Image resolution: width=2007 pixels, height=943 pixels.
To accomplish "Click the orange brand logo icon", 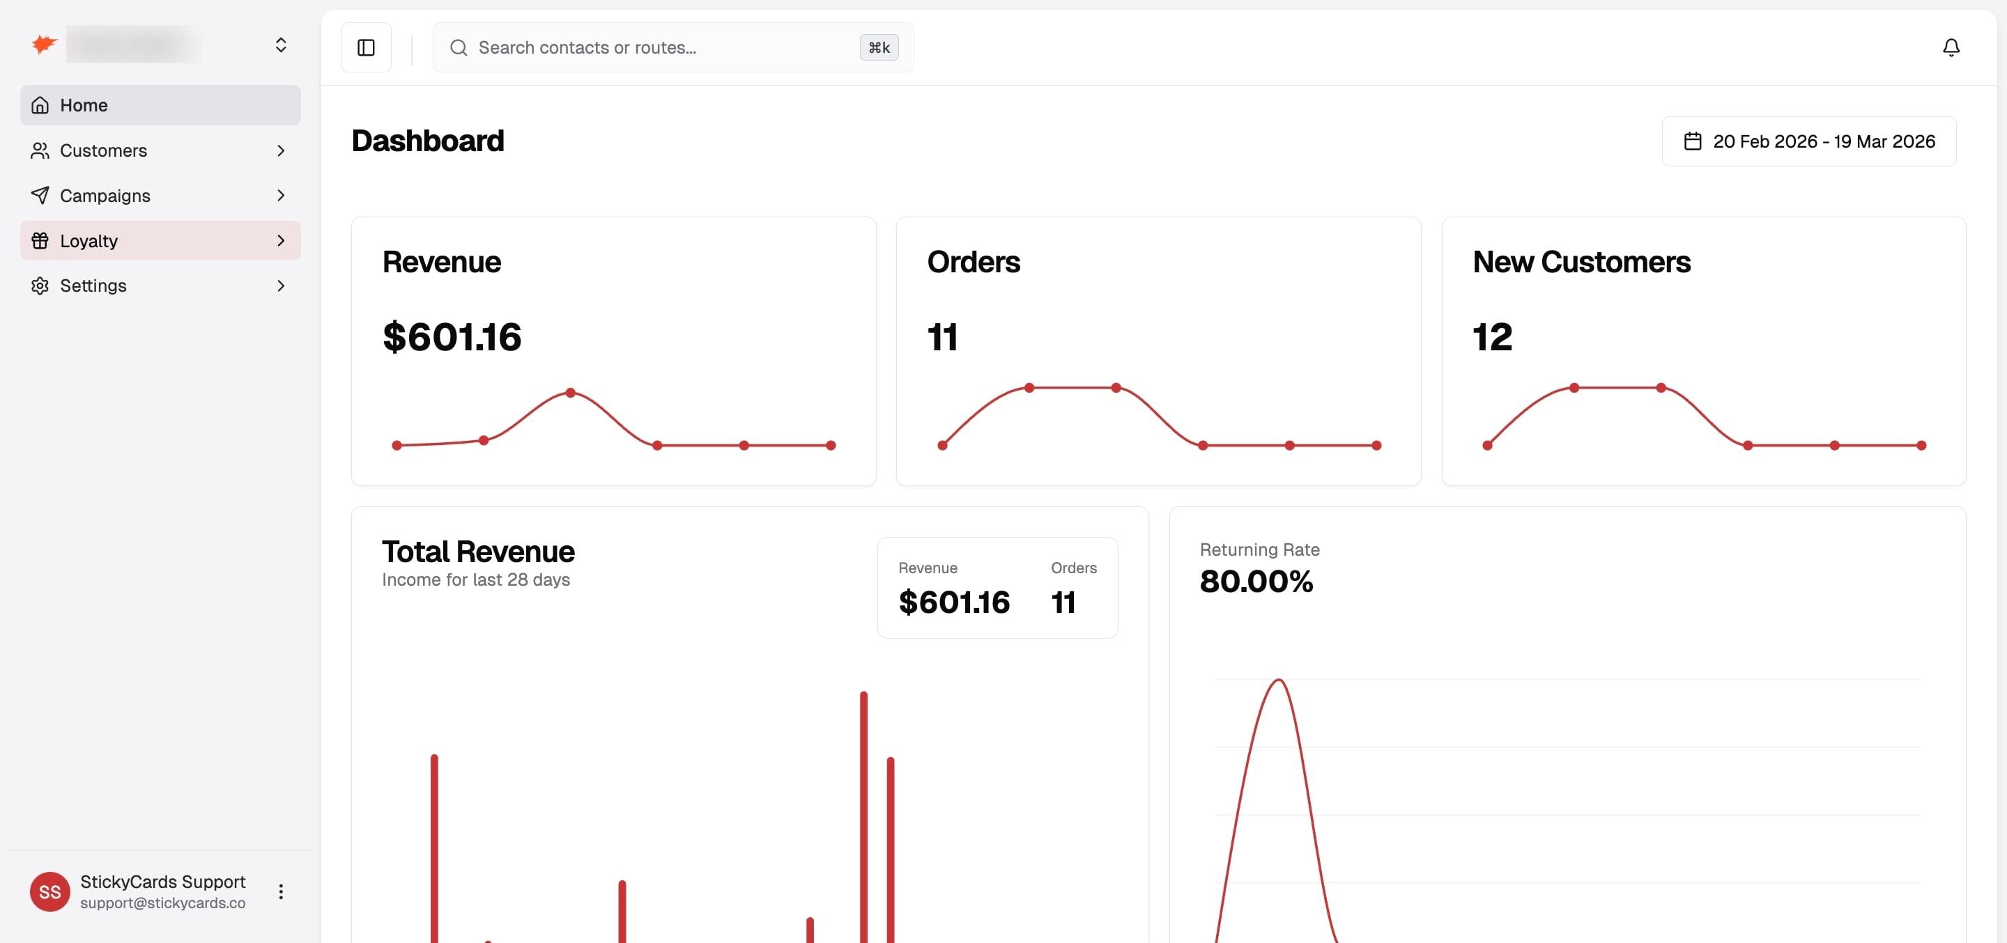I will 44,45.
